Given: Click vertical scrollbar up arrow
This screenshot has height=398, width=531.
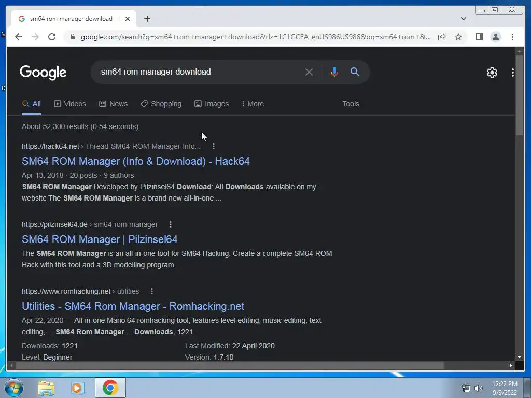Looking at the screenshot, I should [x=519, y=51].
